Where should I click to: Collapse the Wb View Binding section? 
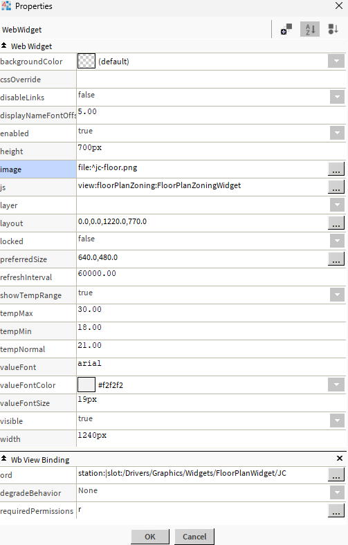tap(4, 459)
